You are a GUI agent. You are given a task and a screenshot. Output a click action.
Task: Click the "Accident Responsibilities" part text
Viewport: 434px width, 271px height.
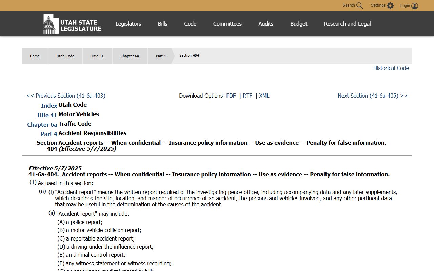pos(93,133)
